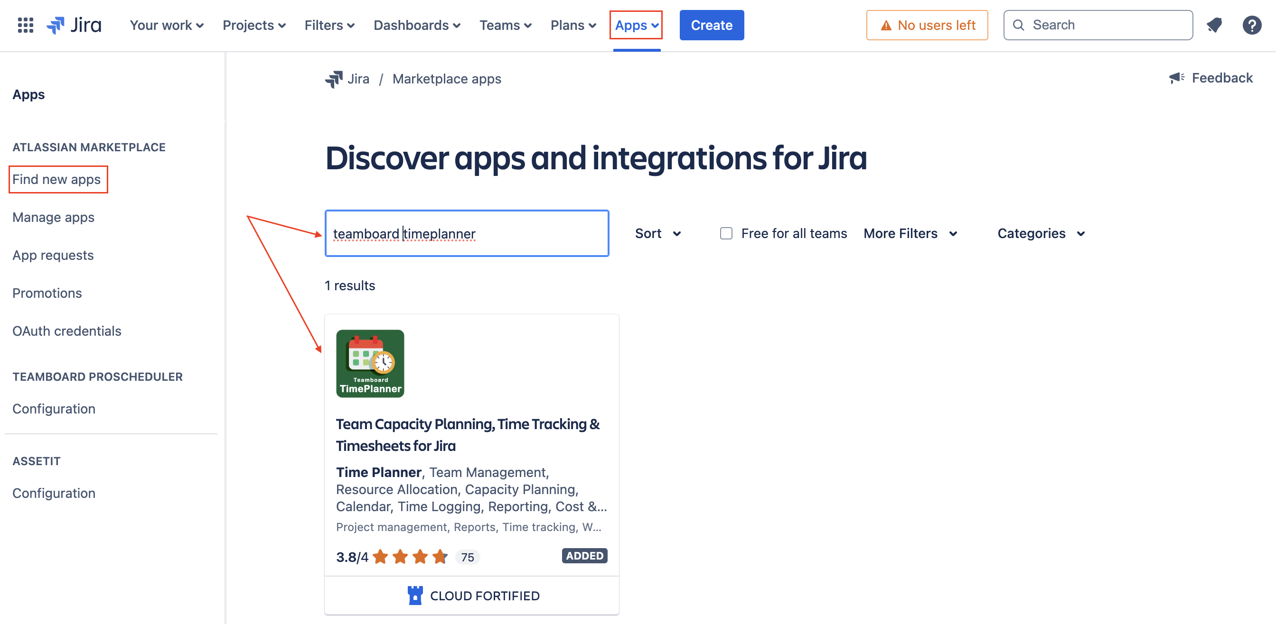This screenshot has width=1276, height=624.
Task: Click the Cloud Fortified castle icon
Action: (x=415, y=595)
